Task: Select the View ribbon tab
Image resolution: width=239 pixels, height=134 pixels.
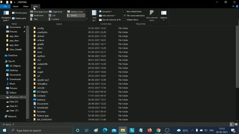Action: point(35,6)
